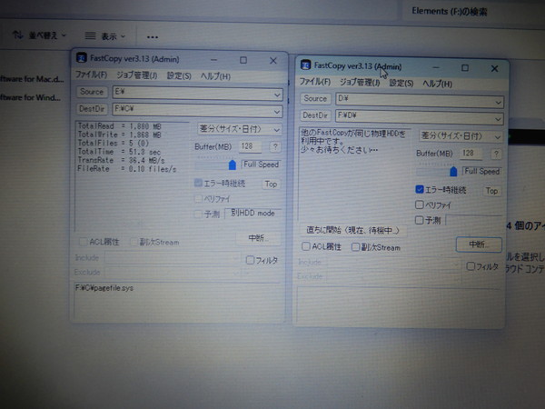Click the FastCopy icon in the right window title bar

pos(306,66)
